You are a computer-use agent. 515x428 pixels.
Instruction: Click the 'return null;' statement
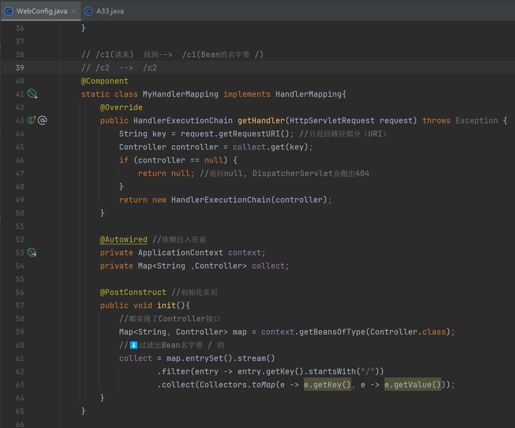[x=166, y=173]
